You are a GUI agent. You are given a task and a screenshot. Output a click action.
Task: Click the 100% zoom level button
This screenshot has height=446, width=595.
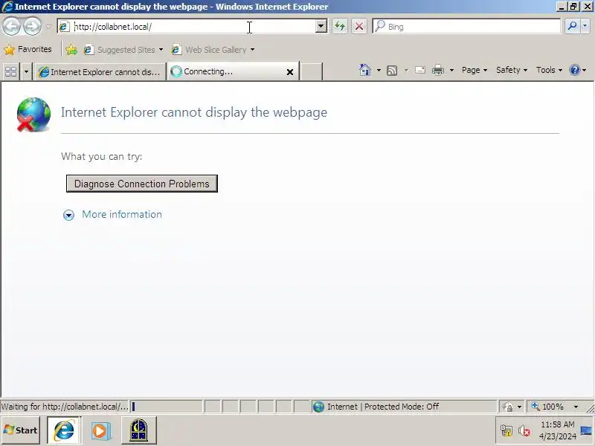tap(548, 407)
